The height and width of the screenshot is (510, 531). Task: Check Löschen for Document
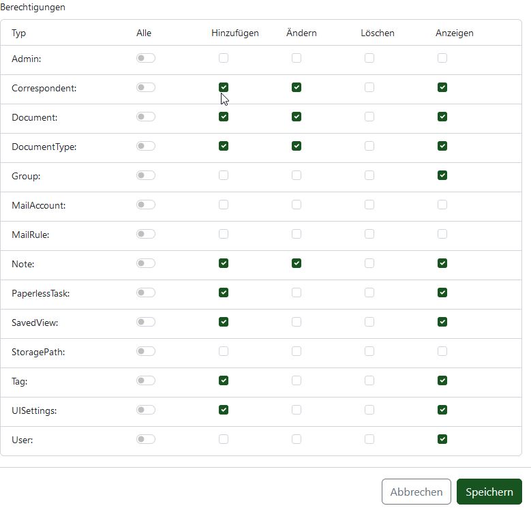point(369,117)
